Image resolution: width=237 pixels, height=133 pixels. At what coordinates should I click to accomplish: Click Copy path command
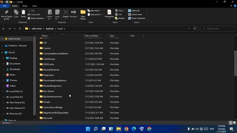point(34,14)
